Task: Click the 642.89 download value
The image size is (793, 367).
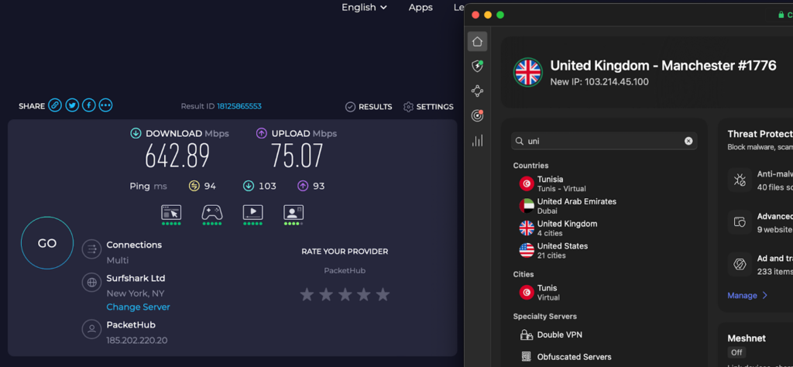Action: coord(177,156)
